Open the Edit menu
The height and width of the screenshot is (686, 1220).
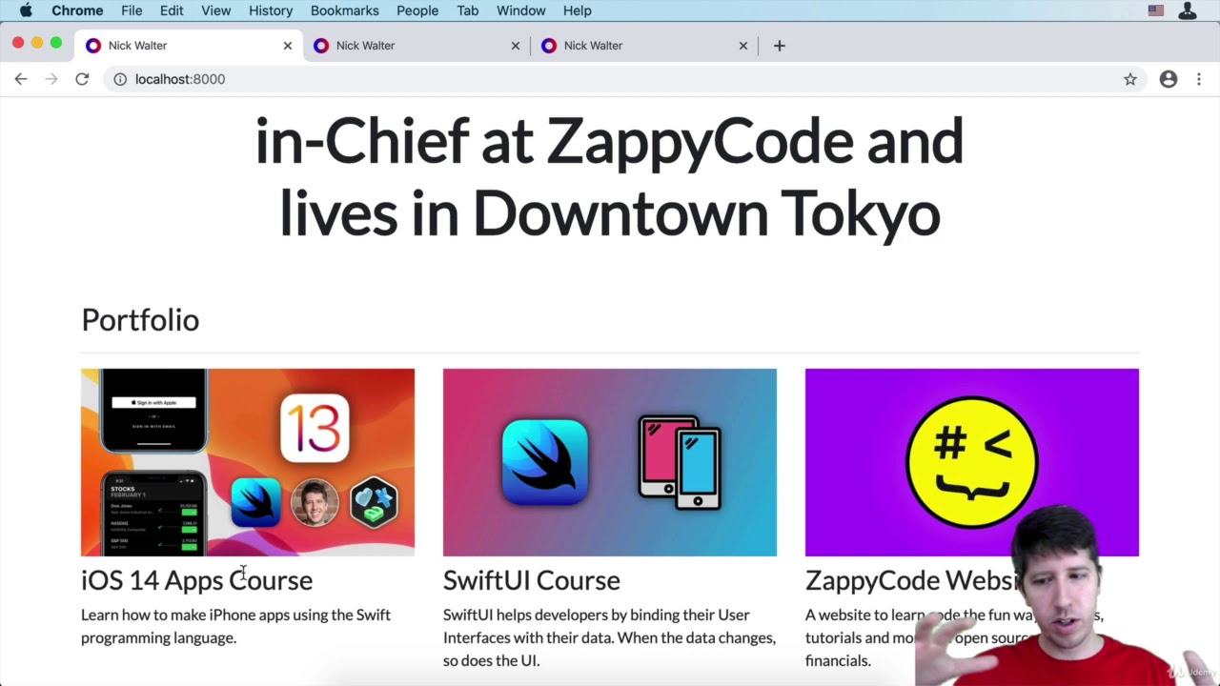(x=172, y=10)
